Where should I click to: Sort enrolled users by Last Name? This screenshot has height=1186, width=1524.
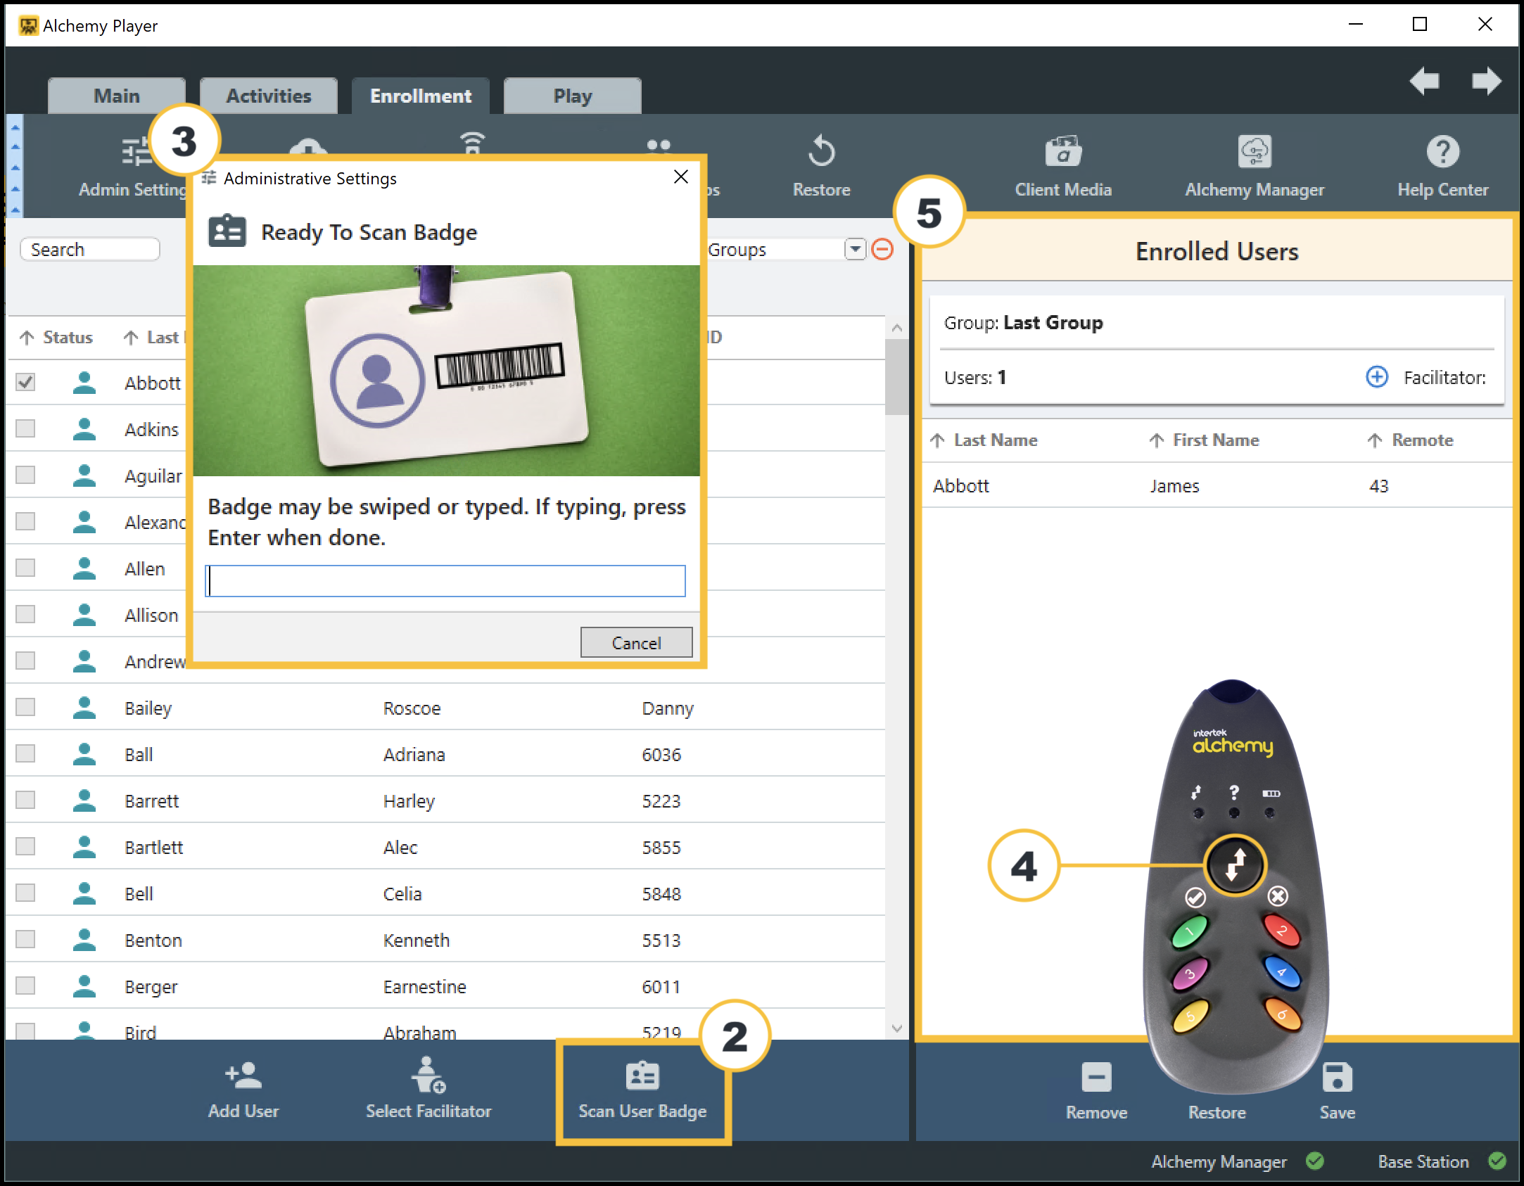tap(984, 440)
